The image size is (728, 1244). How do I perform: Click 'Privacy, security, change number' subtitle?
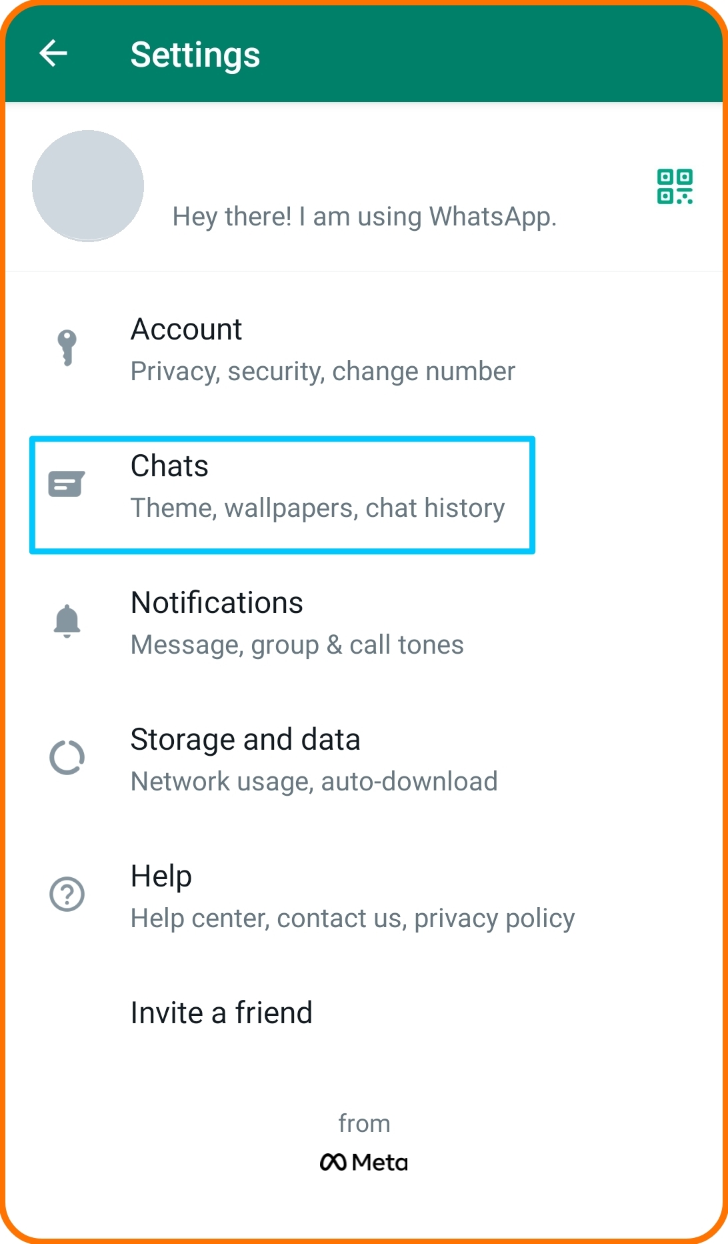click(323, 372)
